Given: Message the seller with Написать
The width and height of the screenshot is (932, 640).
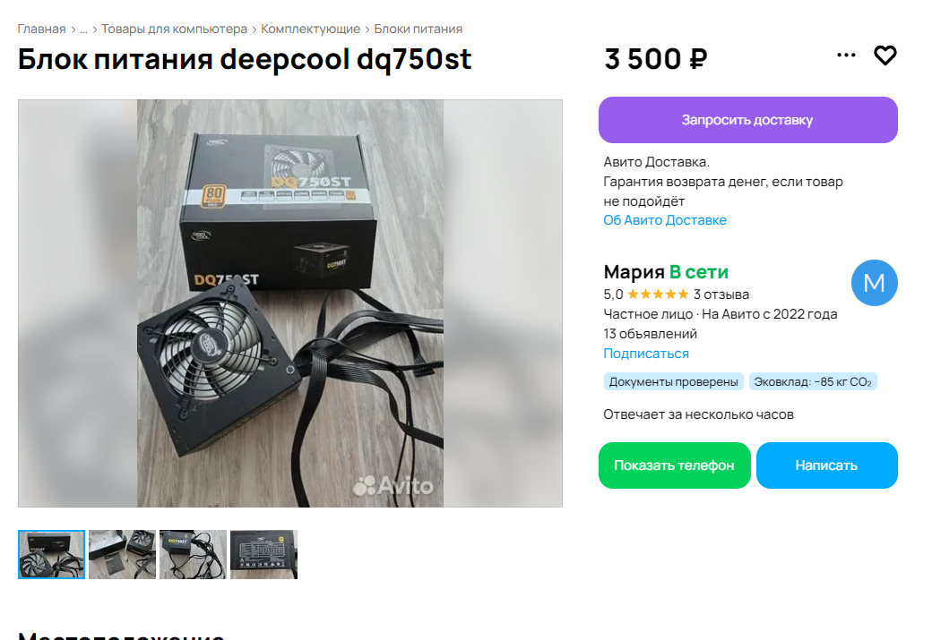Looking at the screenshot, I should pyautogui.click(x=826, y=465).
